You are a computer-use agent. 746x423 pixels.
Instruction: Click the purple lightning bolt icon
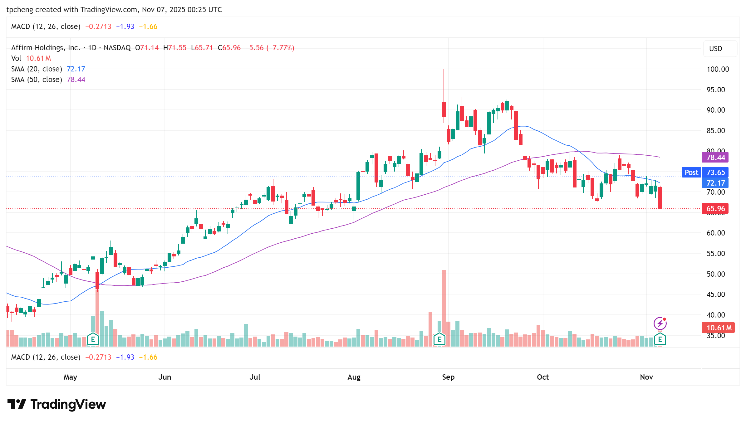point(660,323)
